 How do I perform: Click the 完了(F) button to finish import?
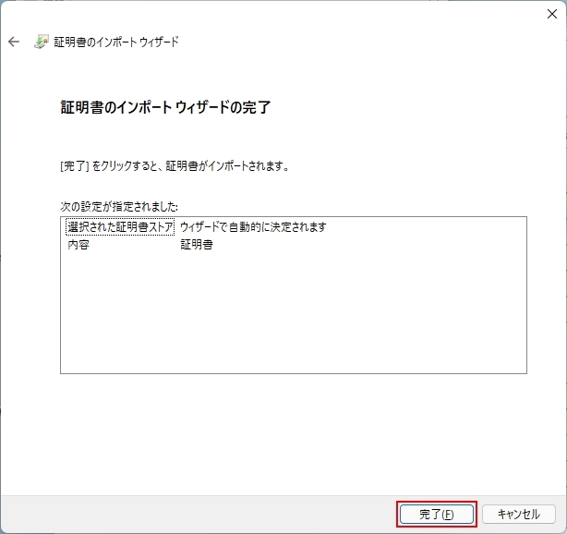click(x=437, y=514)
